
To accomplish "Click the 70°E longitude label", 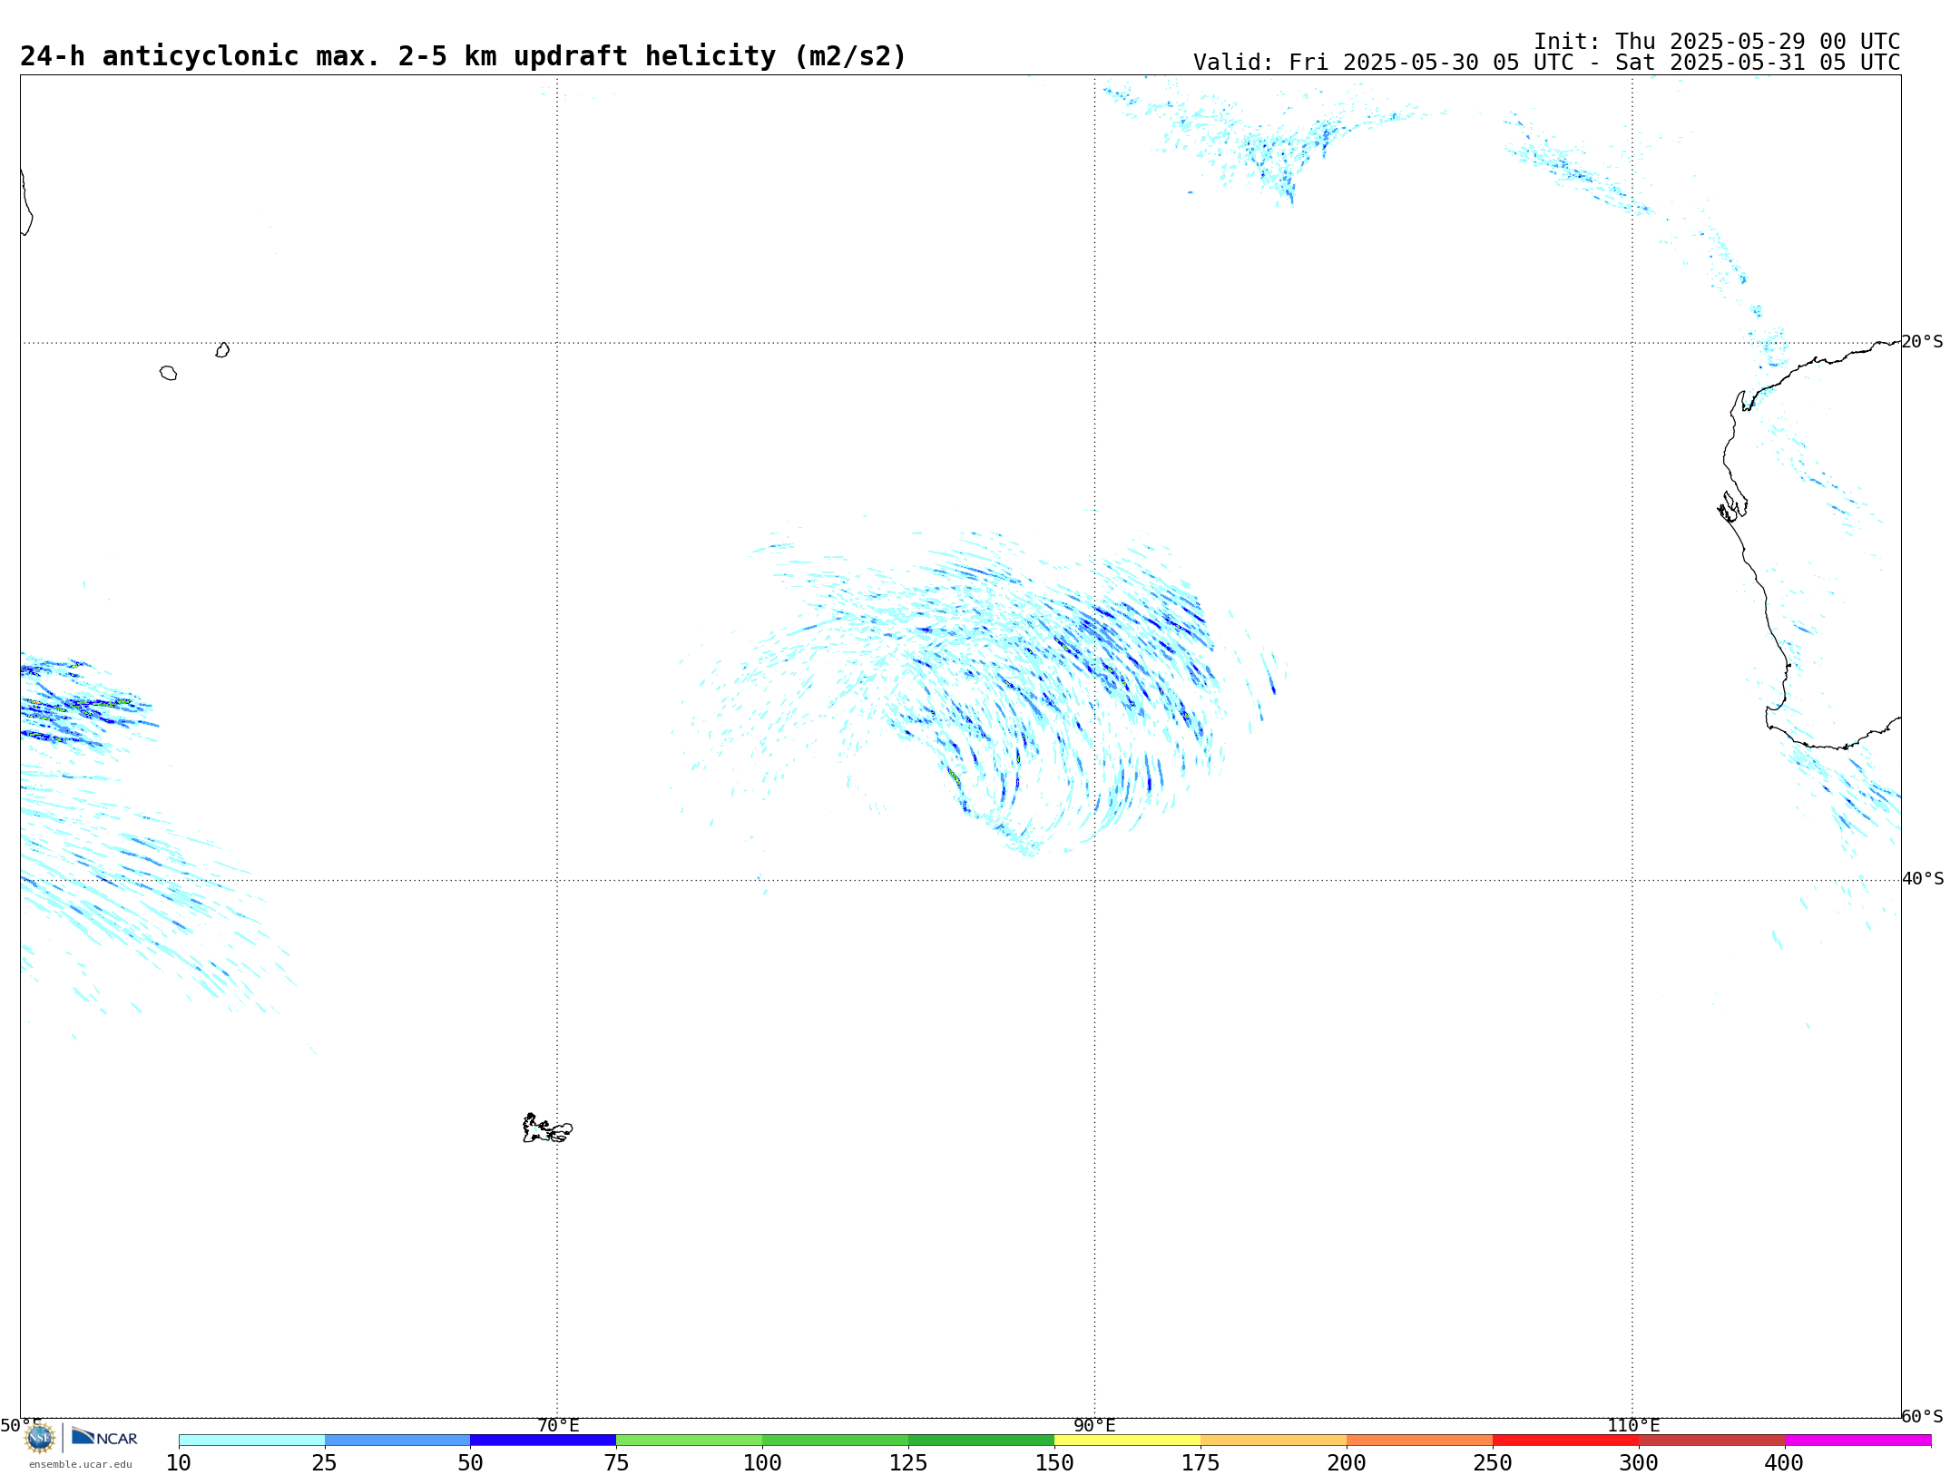I will coord(558,1425).
